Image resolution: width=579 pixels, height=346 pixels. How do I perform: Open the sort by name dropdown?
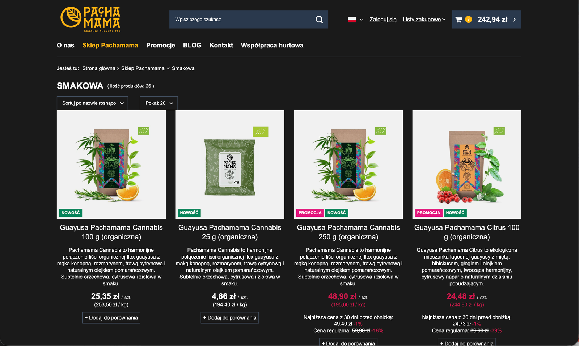92,103
